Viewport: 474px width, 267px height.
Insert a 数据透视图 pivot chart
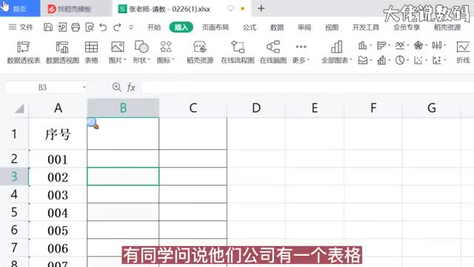tap(62, 52)
